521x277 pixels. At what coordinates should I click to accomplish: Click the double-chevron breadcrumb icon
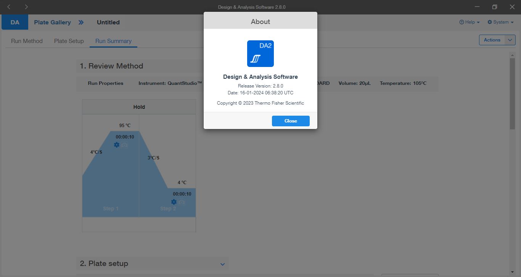point(81,22)
